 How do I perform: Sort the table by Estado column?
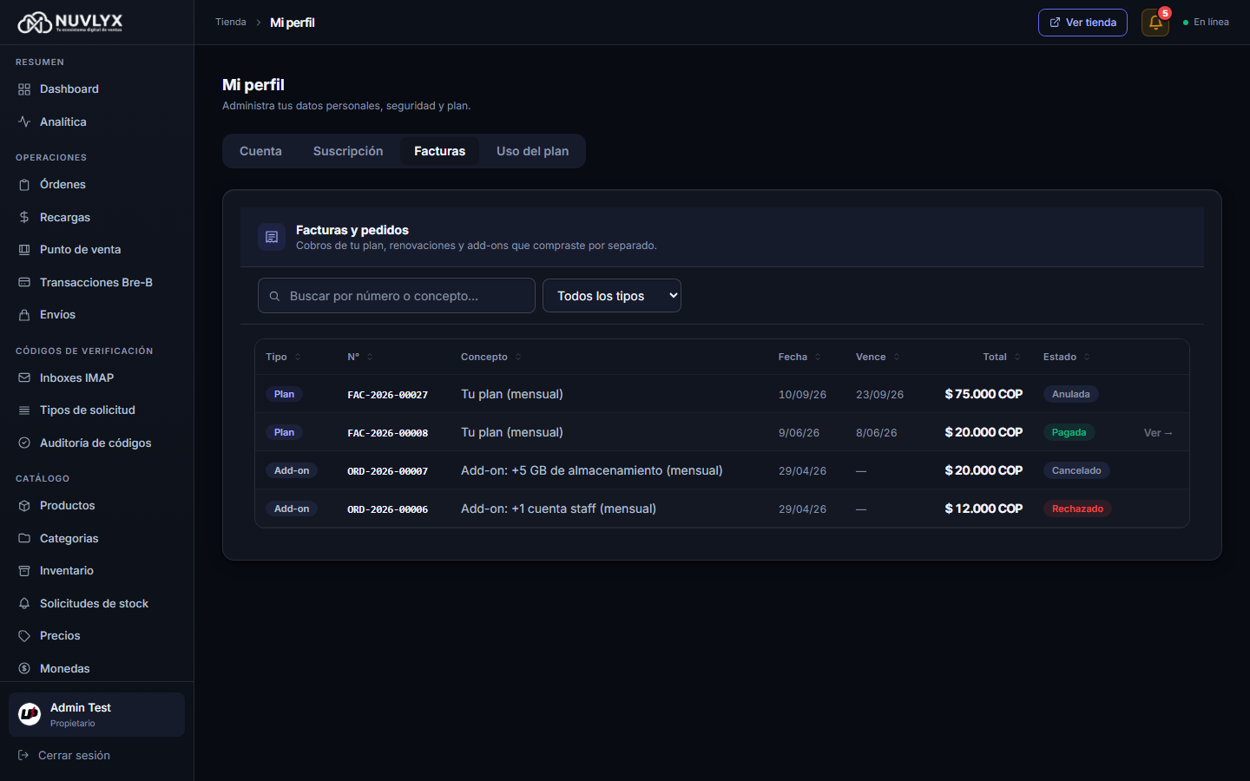(1067, 358)
